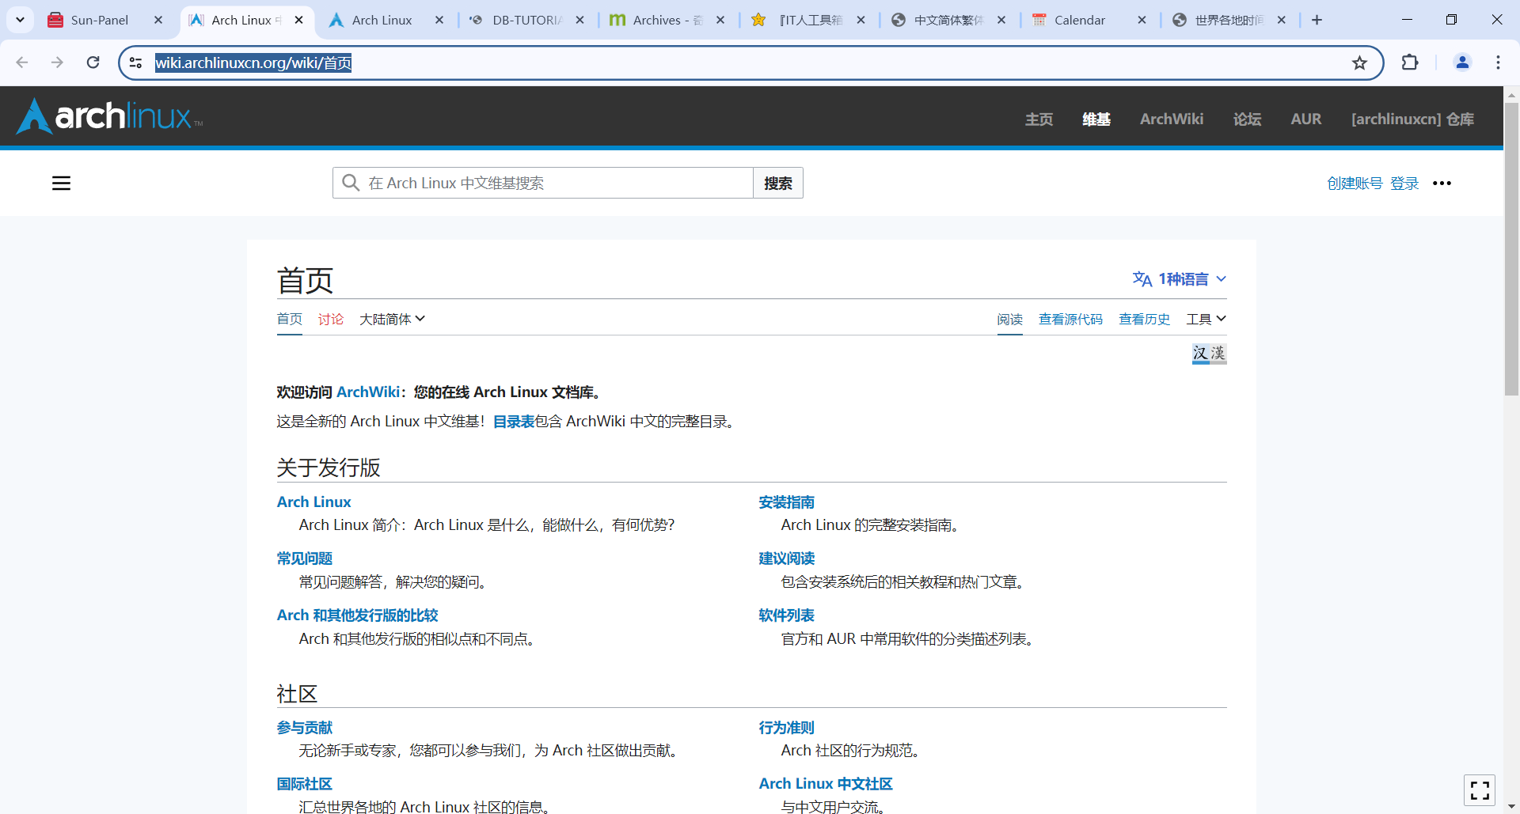
Task: Open 查看历史 page history
Action: [1144, 319]
